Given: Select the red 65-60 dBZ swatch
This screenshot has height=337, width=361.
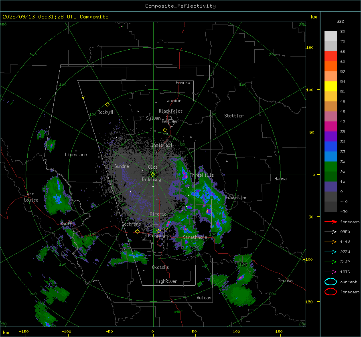Looking at the screenshot, I should tap(331, 57).
